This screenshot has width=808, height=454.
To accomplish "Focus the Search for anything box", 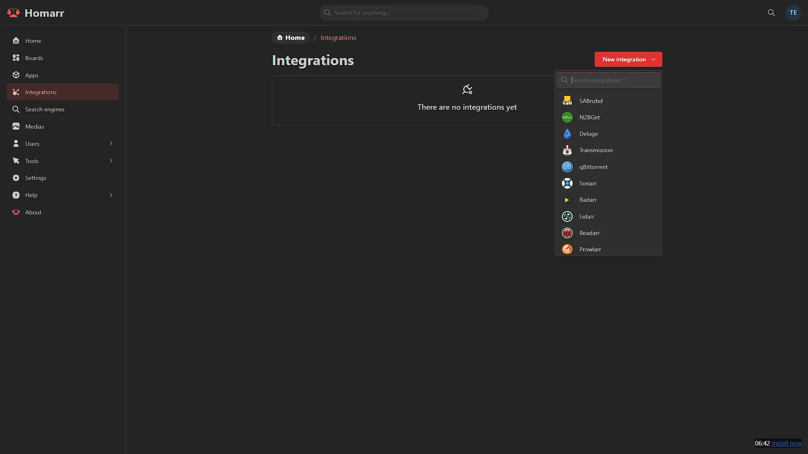I will tap(404, 13).
